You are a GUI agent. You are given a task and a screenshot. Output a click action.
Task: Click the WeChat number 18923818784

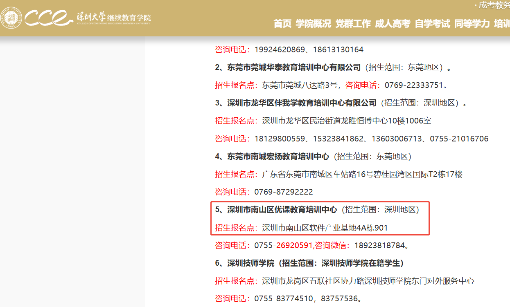tap(381, 246)
